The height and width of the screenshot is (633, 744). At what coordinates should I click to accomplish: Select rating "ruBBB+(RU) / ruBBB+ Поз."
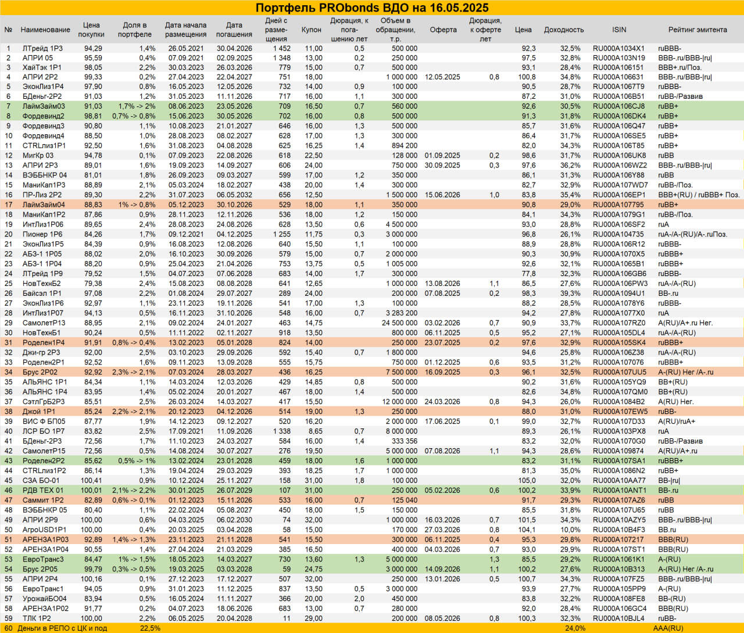(699, 195)
